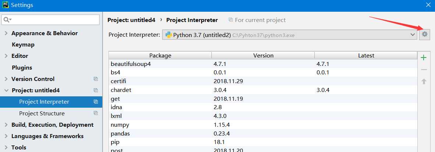Sort by Package column header
Image resolution: width=435 pixels, height=152 pixels.
tap(160, 56)
